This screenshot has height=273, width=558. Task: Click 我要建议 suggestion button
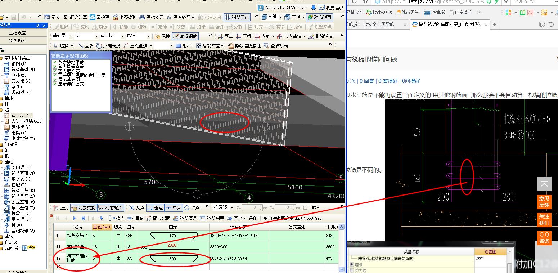coord(331,8)
